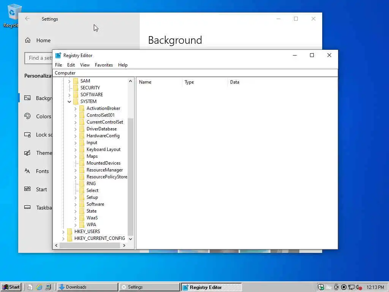Click the WaaS key folder icon

click(82, 218)
